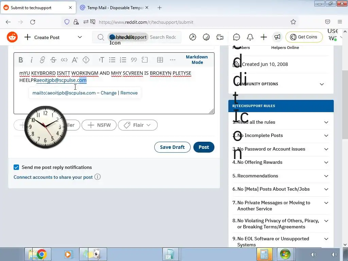Image resolution: width=348 pixels, height=261 pixels.
Task: Bookmark this page with the star icon
Action: click(x=293, y=22)
